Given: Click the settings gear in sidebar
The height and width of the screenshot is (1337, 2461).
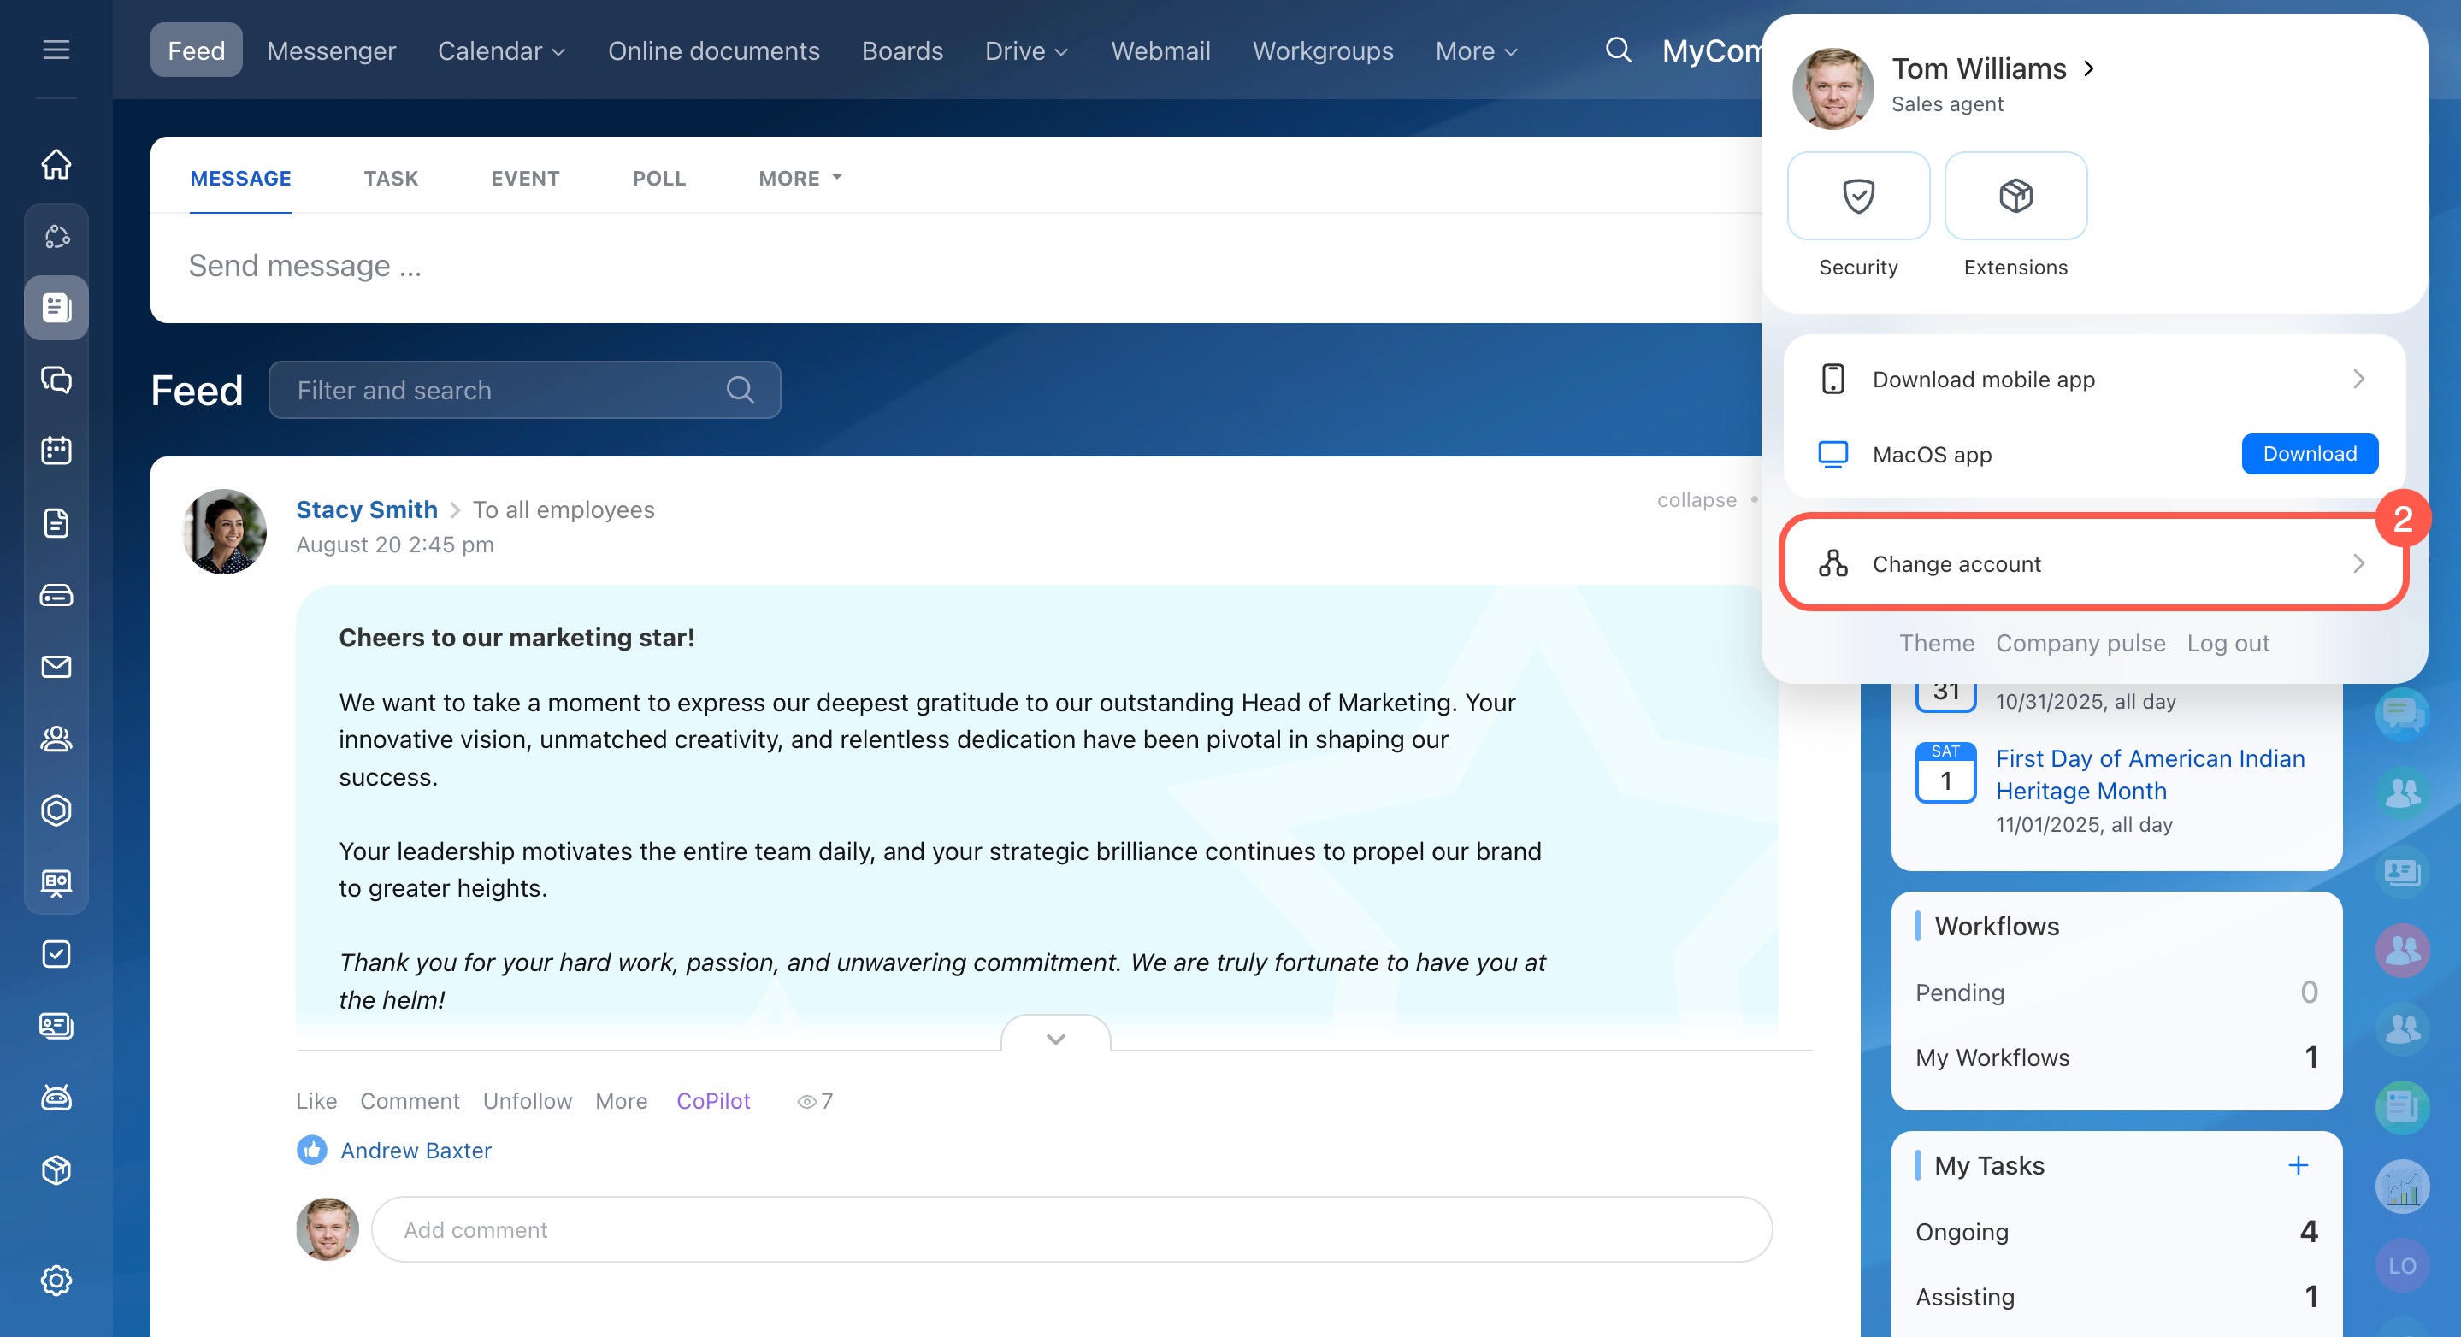Looking at the screenshot, I should [x=56, y=1280].
